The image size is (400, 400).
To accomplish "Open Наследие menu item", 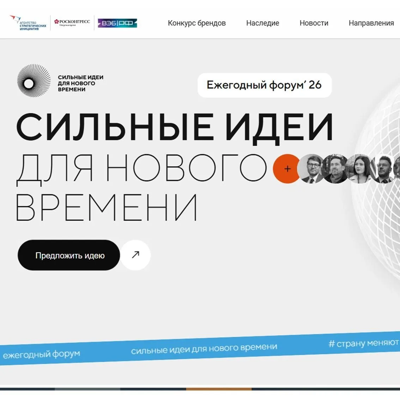I will tap(262, 23).
